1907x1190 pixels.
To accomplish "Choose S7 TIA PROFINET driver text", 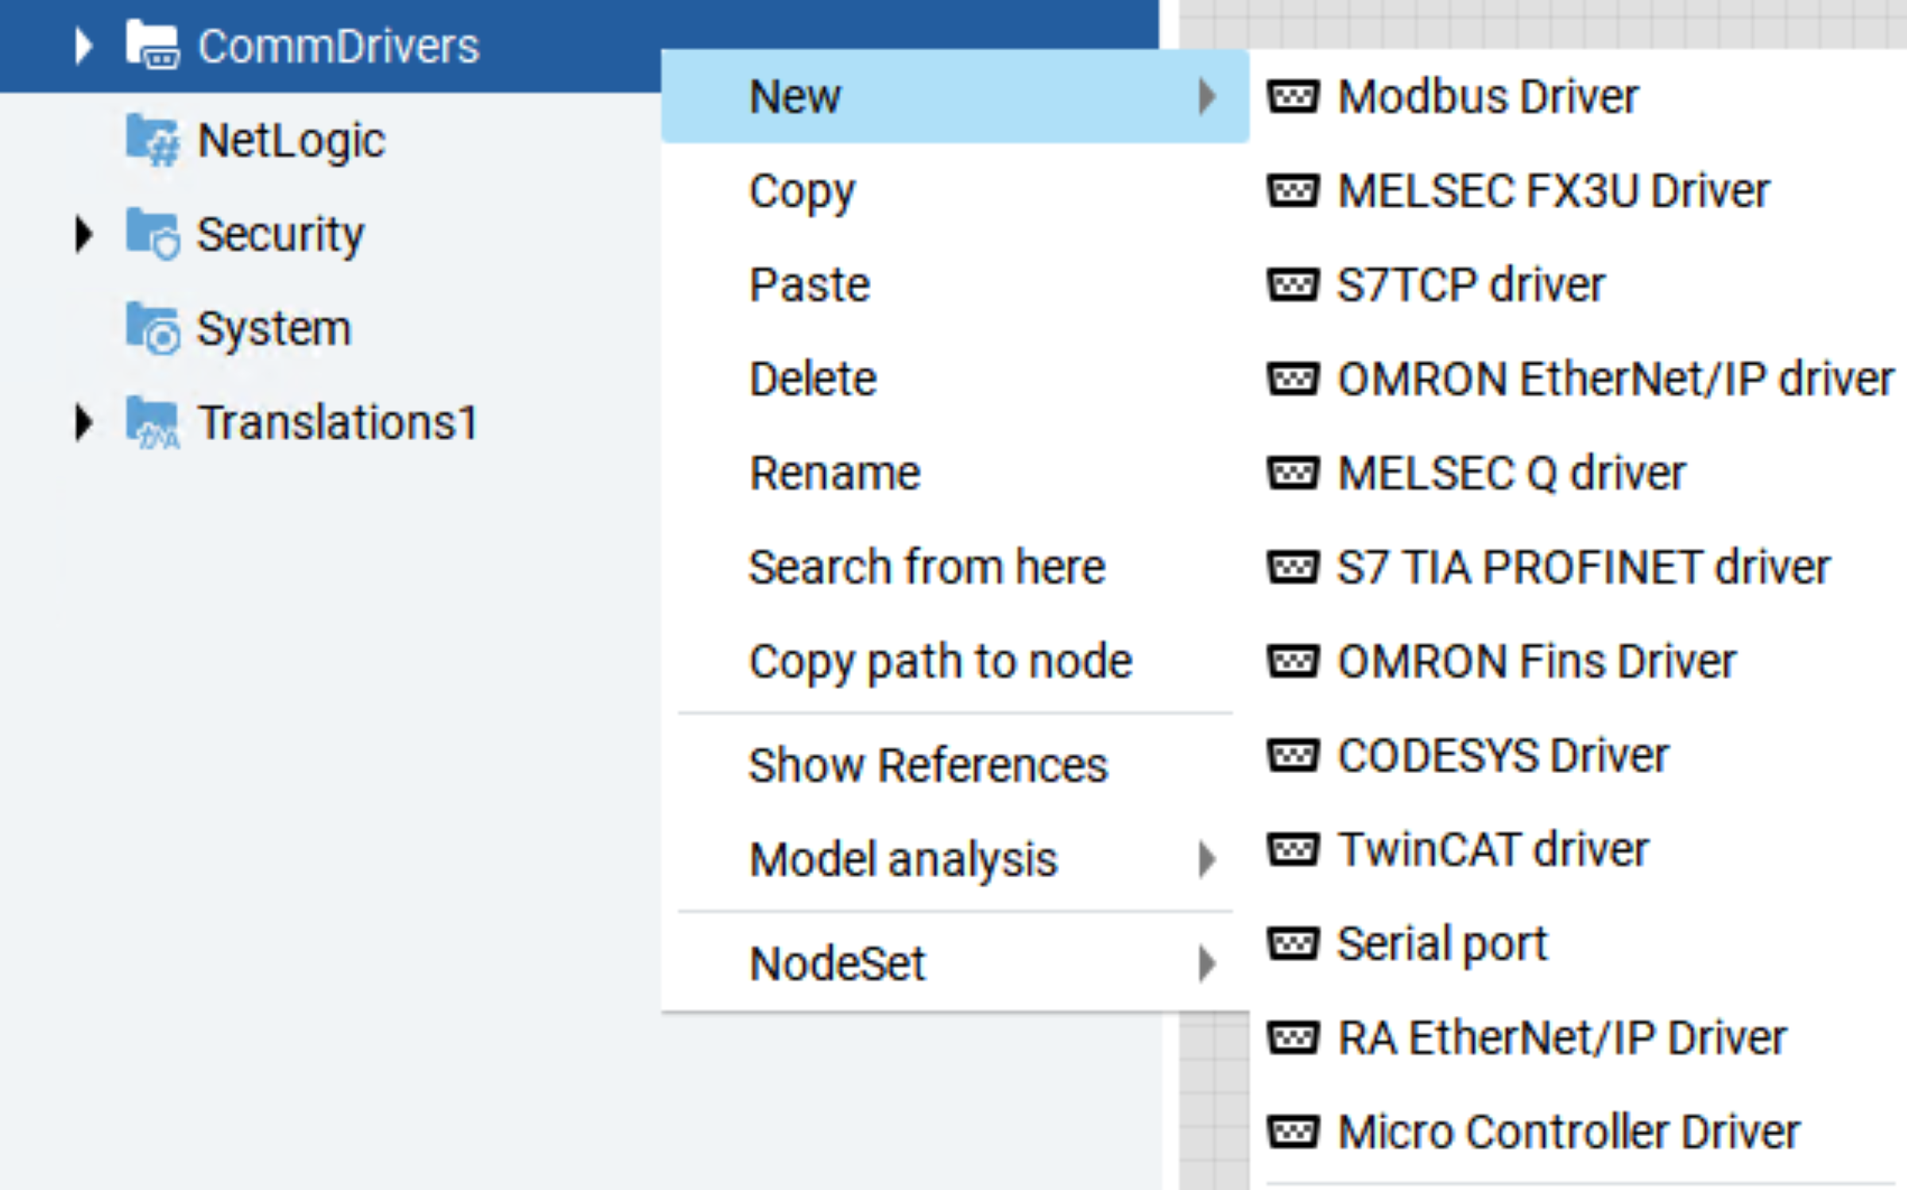I will tap(1584, 567).
